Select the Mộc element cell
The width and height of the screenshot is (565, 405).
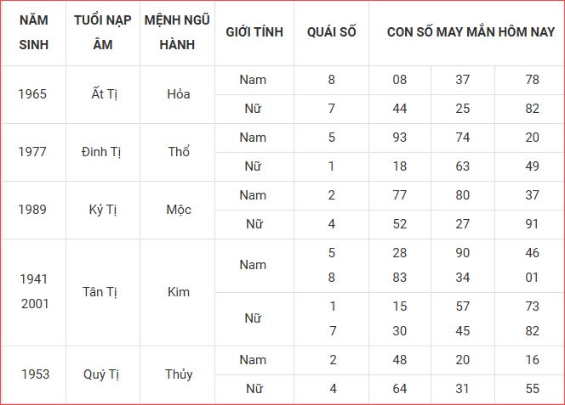point(178,210)
